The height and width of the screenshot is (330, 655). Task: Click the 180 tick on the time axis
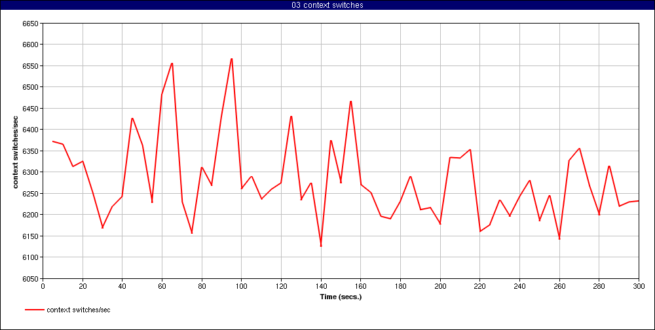[400, 286]
